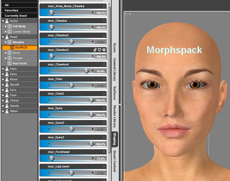This screenshot has width=230, height=181.
Task: Select the Shaping tab
Action: tap(115, 139)
